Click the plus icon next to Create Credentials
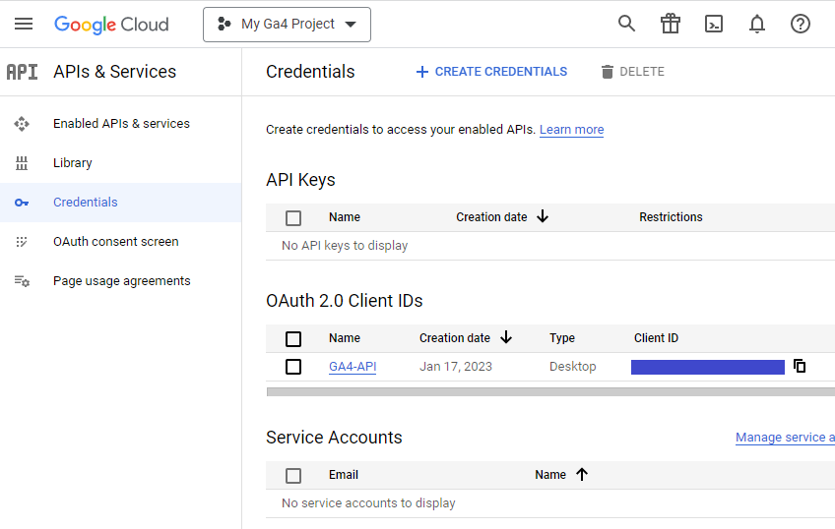Image resolution: width=835 pixels, height=529 pixels. click(x=422, y=72)
